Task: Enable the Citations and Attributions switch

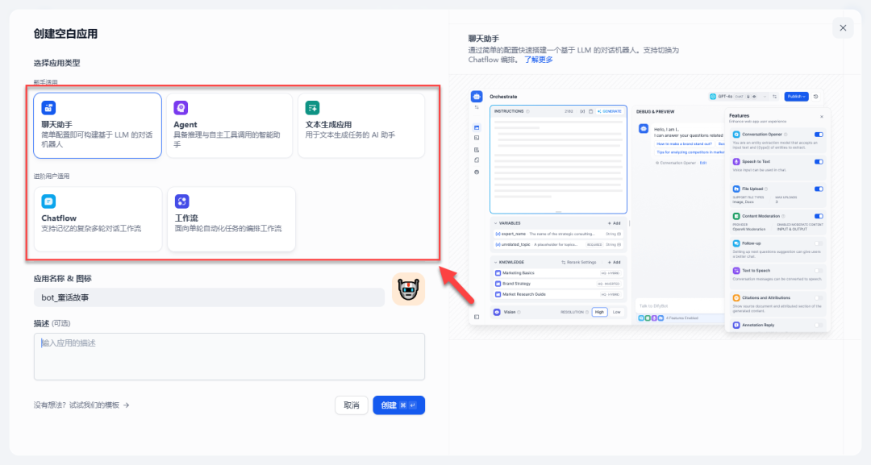Action: coord(819,297)
